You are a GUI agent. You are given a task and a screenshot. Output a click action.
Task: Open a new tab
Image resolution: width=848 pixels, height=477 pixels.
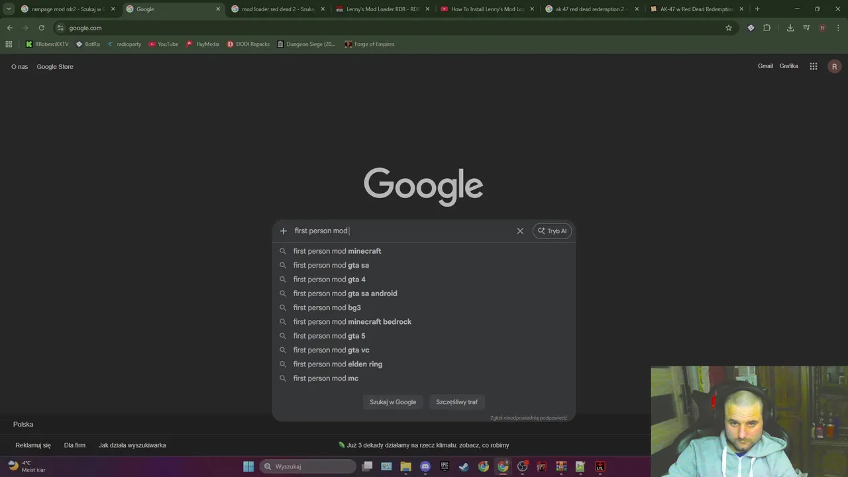[x=757, y=9]
